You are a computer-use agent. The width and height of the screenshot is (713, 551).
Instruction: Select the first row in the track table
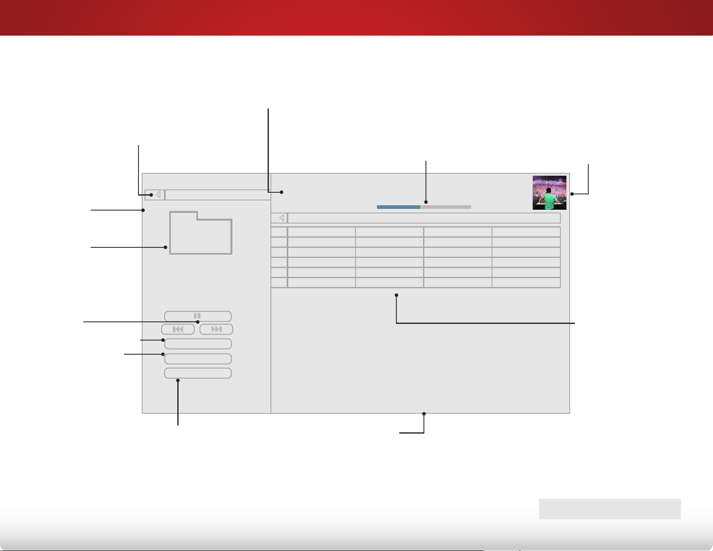pyautogui.click(x=415, y=232)
